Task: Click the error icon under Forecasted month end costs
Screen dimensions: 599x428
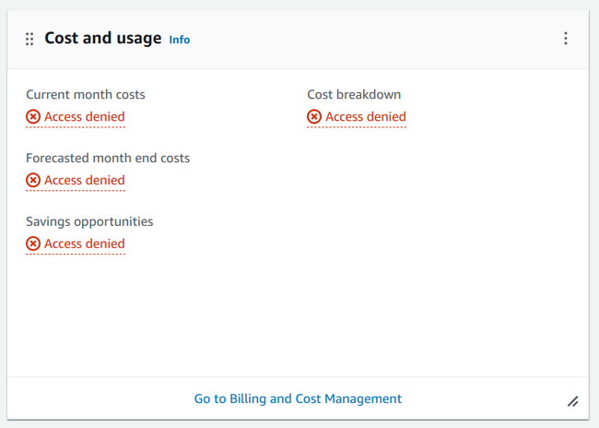Action: (33, 181)
